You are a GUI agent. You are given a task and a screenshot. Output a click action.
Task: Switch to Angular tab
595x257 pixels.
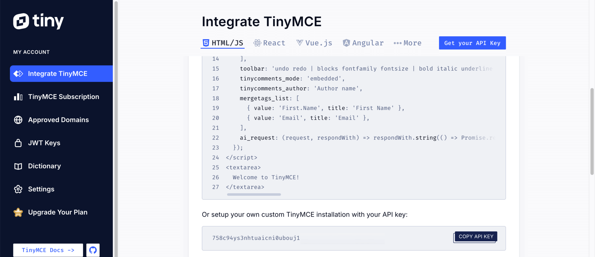pyautogui.click(x=363, y=43)
